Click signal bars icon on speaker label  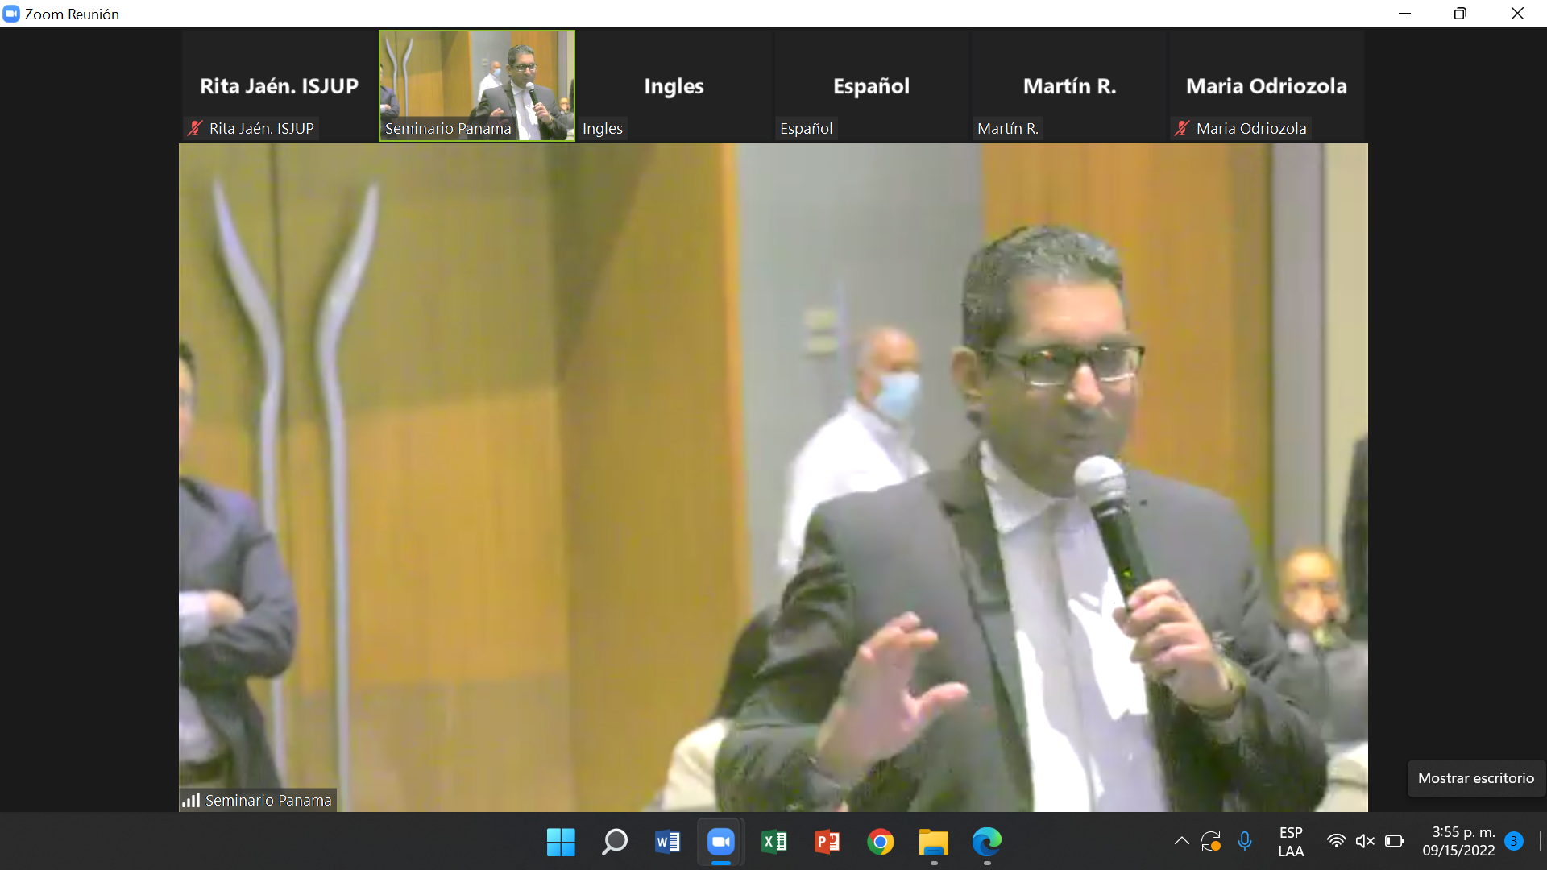tap(191, 800)
